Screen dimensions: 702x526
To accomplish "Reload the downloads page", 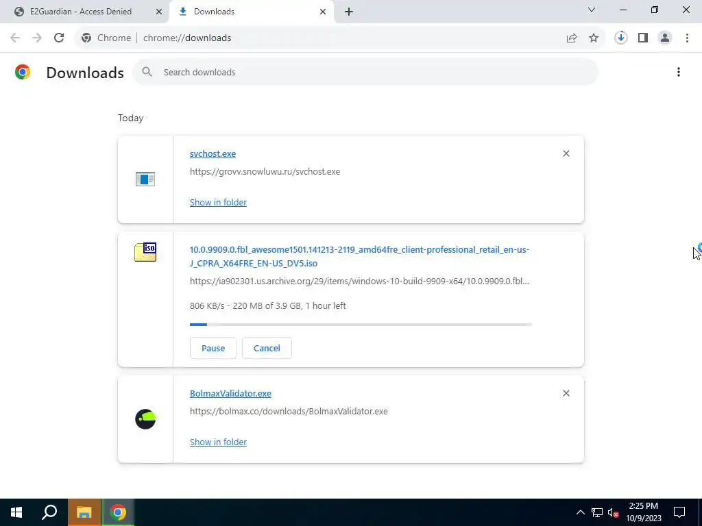I will (59, 38).
